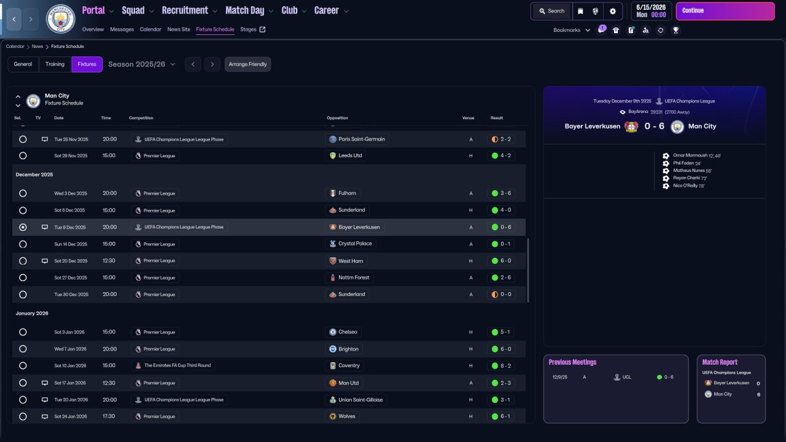Open the Paris Saint-Germain opposition link
The height and width of the screenshot is (442, 786).
357,139
